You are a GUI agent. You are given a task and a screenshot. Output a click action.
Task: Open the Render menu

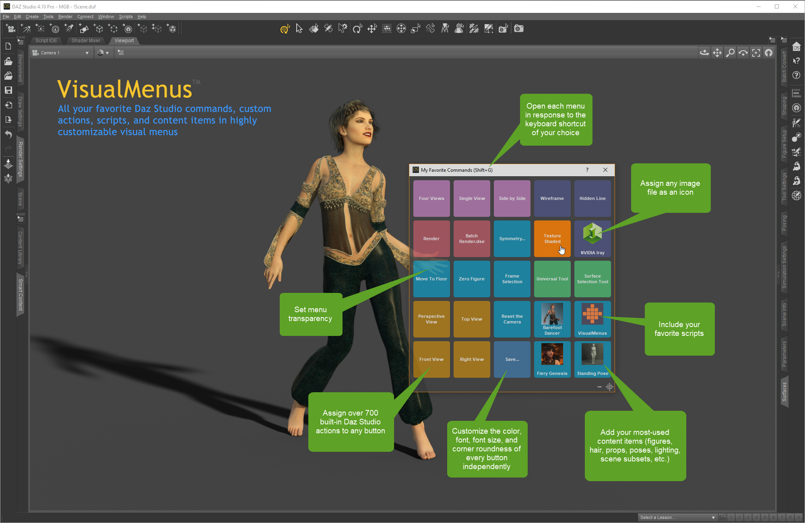tap(65, 16)
